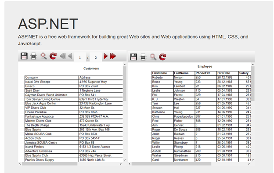This screenshot has width=274, height=173.
Task: Open search magnifier in Customers report toolbar
Action: (x=43, y=56)
